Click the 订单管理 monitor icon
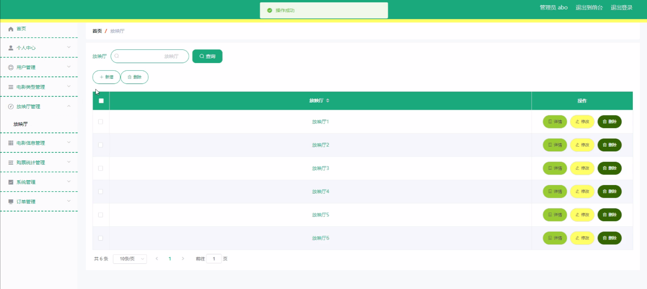Screen dimensions: 647x289 pyautogui.click(x=11, y=202)
